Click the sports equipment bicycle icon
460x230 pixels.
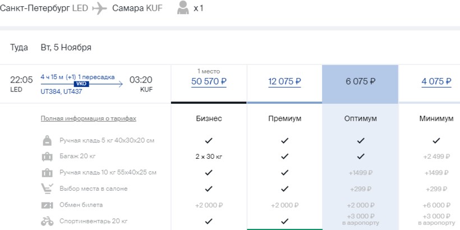(x=47, y=221)
